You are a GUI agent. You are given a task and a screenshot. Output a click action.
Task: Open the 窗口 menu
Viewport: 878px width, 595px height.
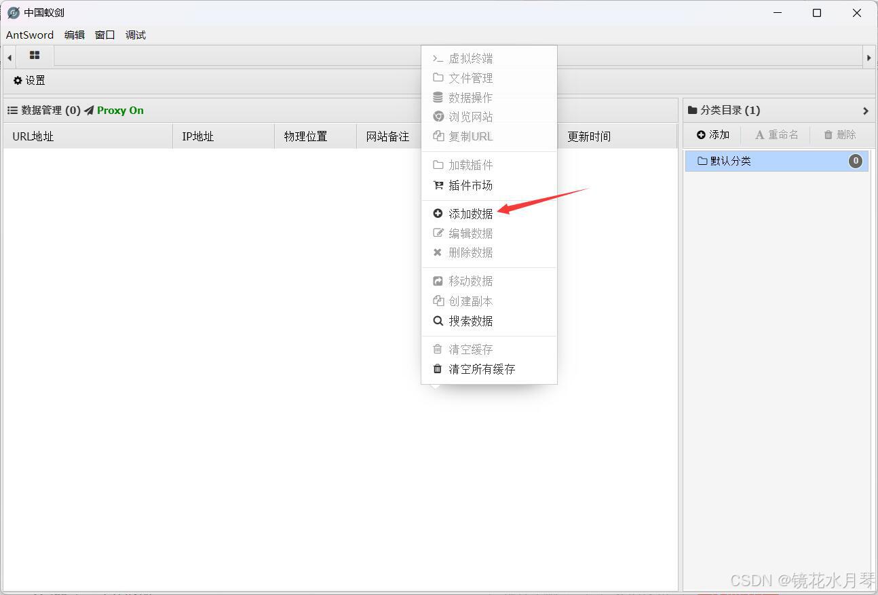point(105,35)
